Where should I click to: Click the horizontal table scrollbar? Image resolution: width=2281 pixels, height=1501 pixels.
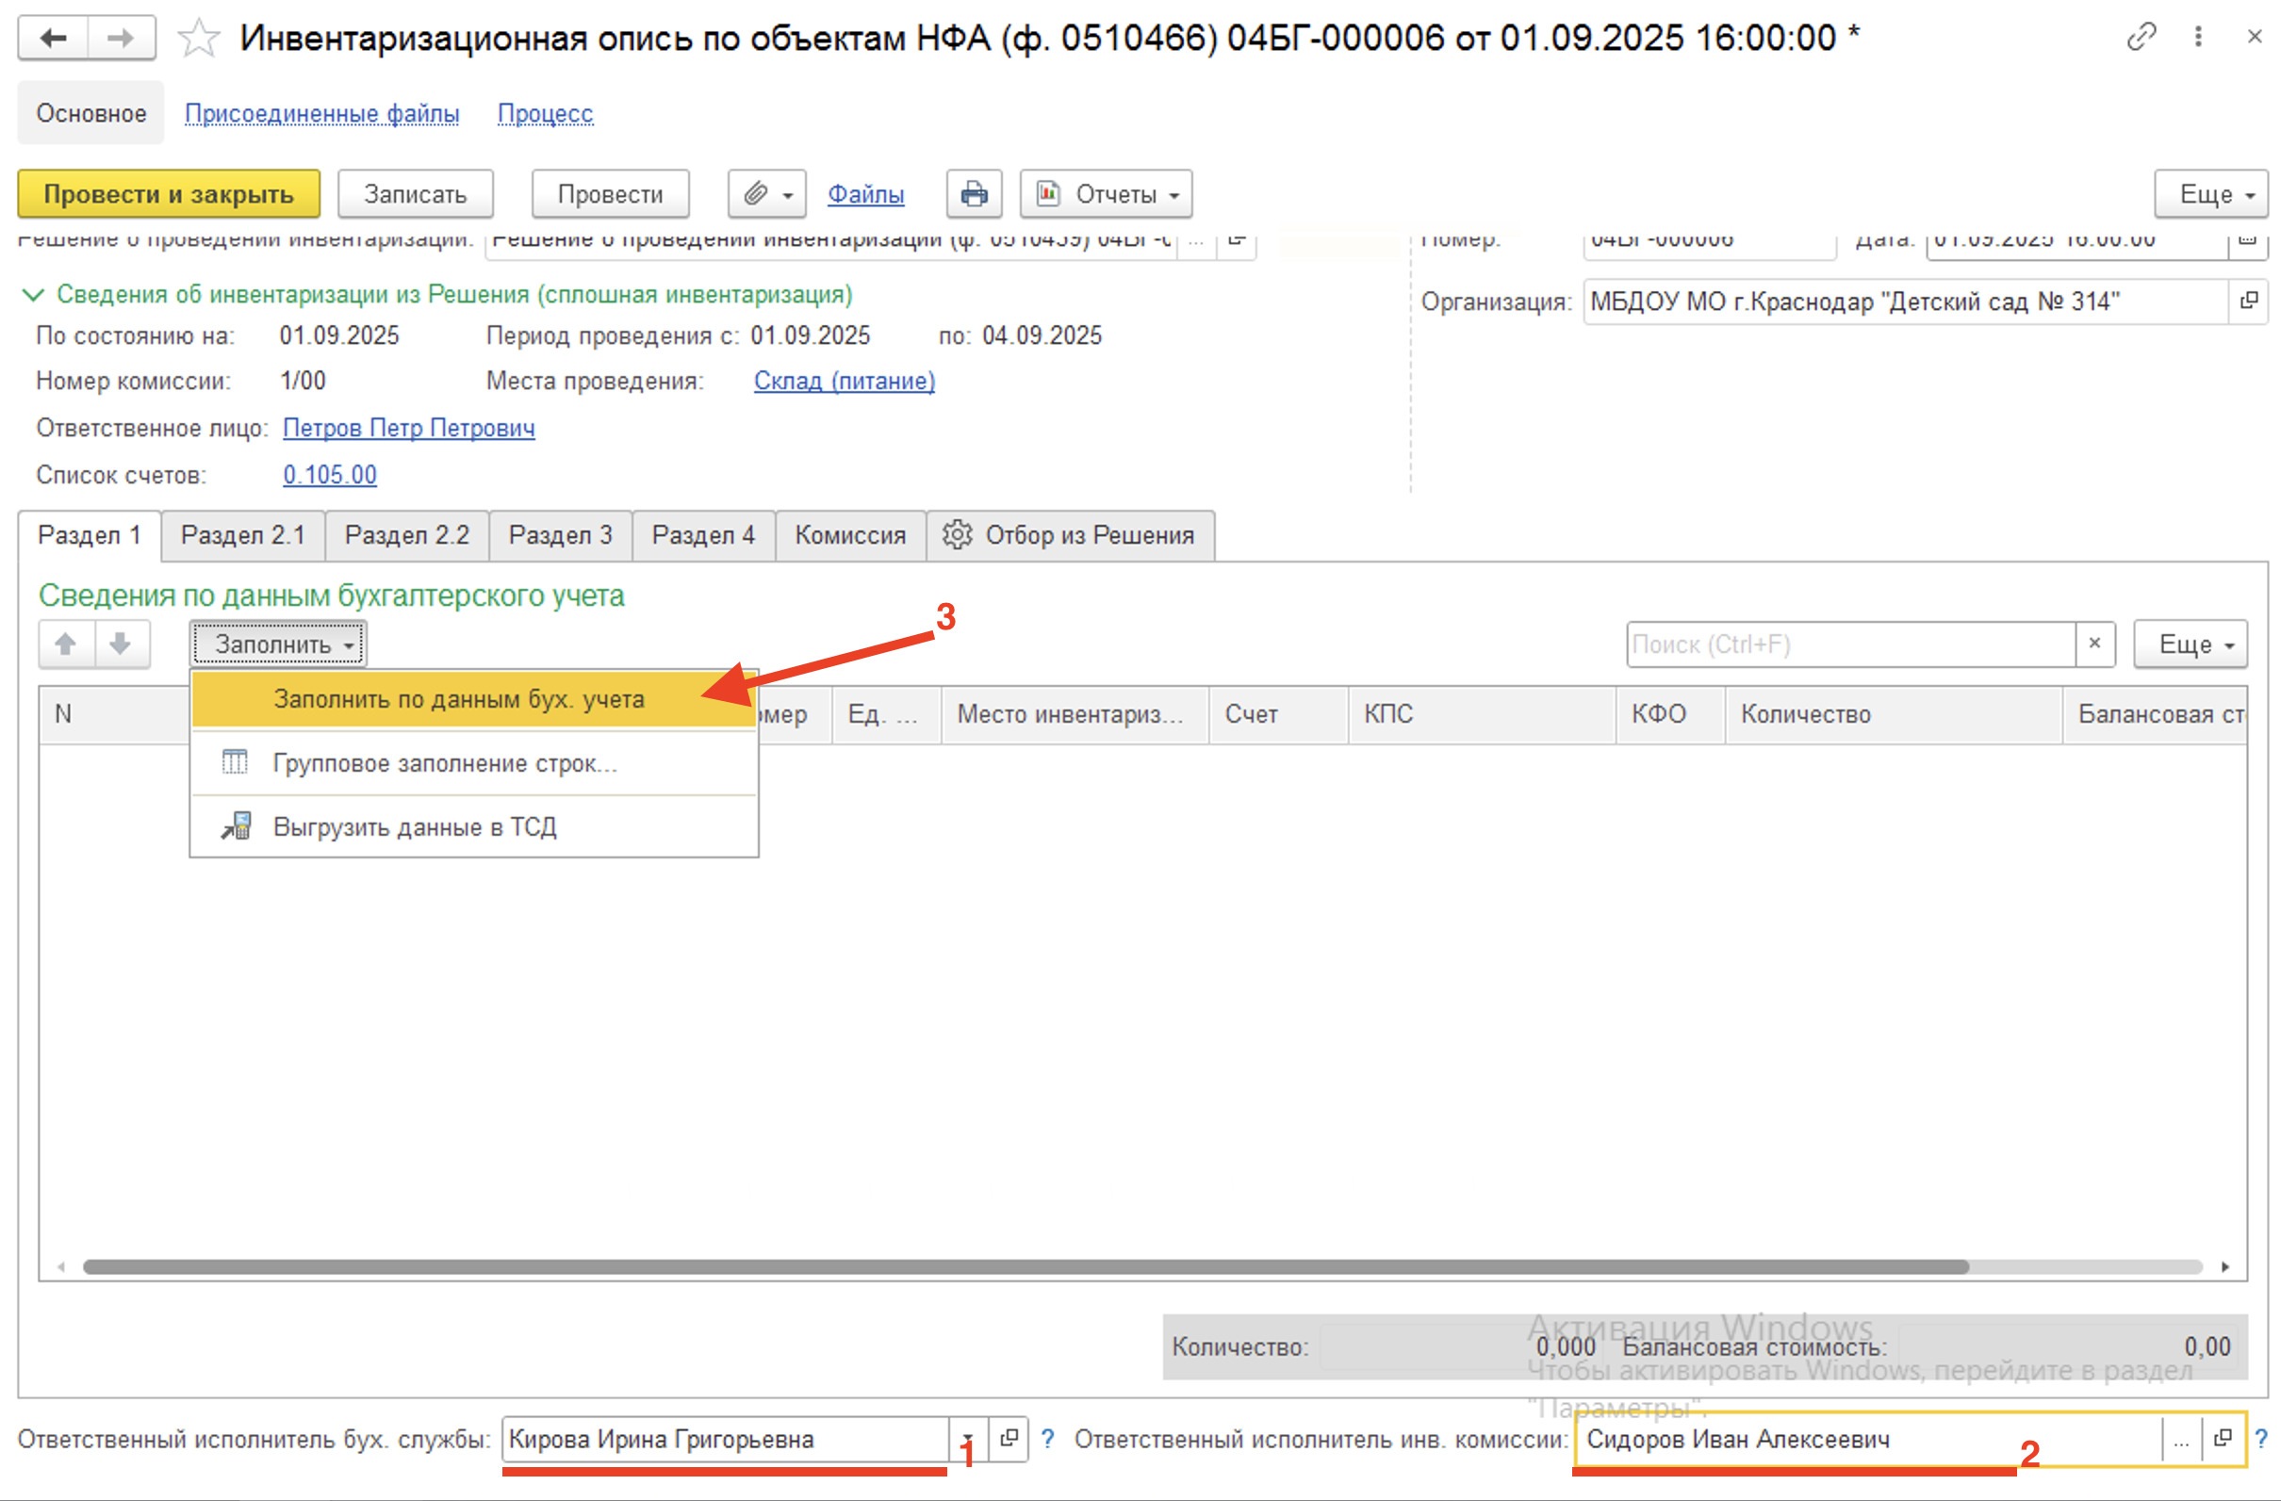tap(1026, 1266)
